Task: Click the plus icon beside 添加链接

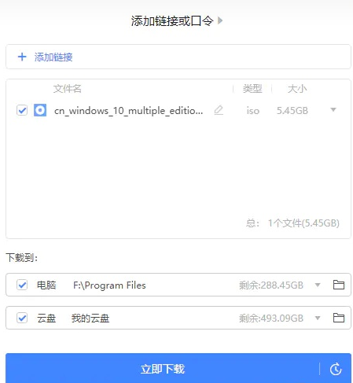Action: 22,57
